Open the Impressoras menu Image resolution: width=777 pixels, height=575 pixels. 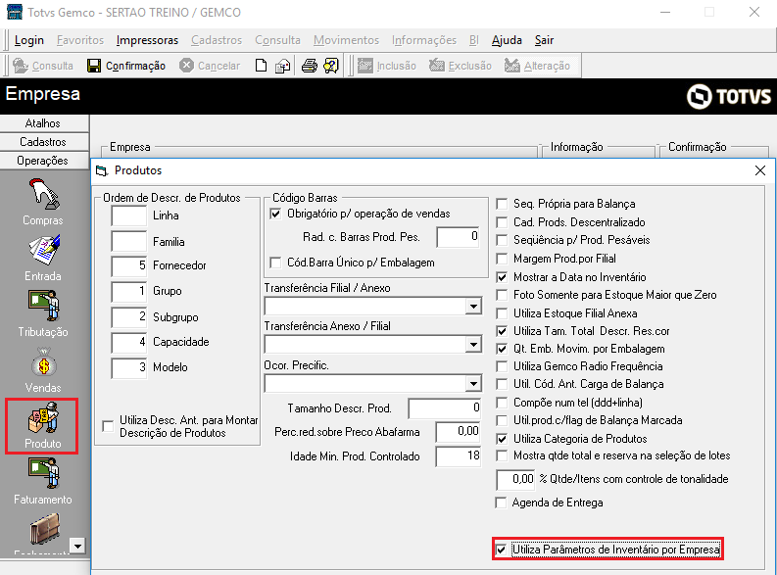tap(147, 40)
